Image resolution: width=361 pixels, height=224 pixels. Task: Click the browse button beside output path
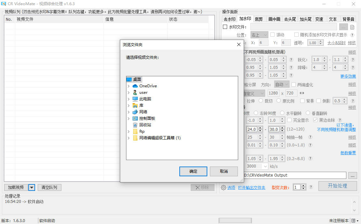(x=353, y=175)
